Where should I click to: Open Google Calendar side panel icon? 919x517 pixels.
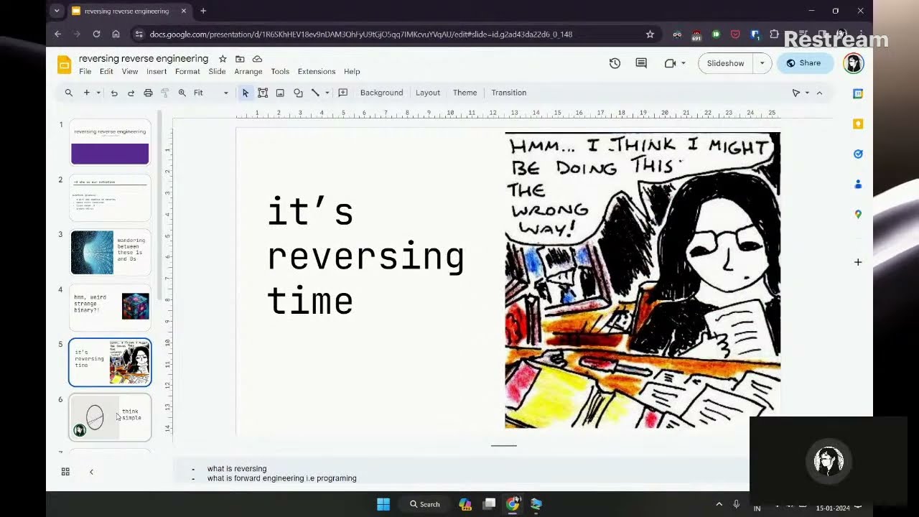coord(858,93)
